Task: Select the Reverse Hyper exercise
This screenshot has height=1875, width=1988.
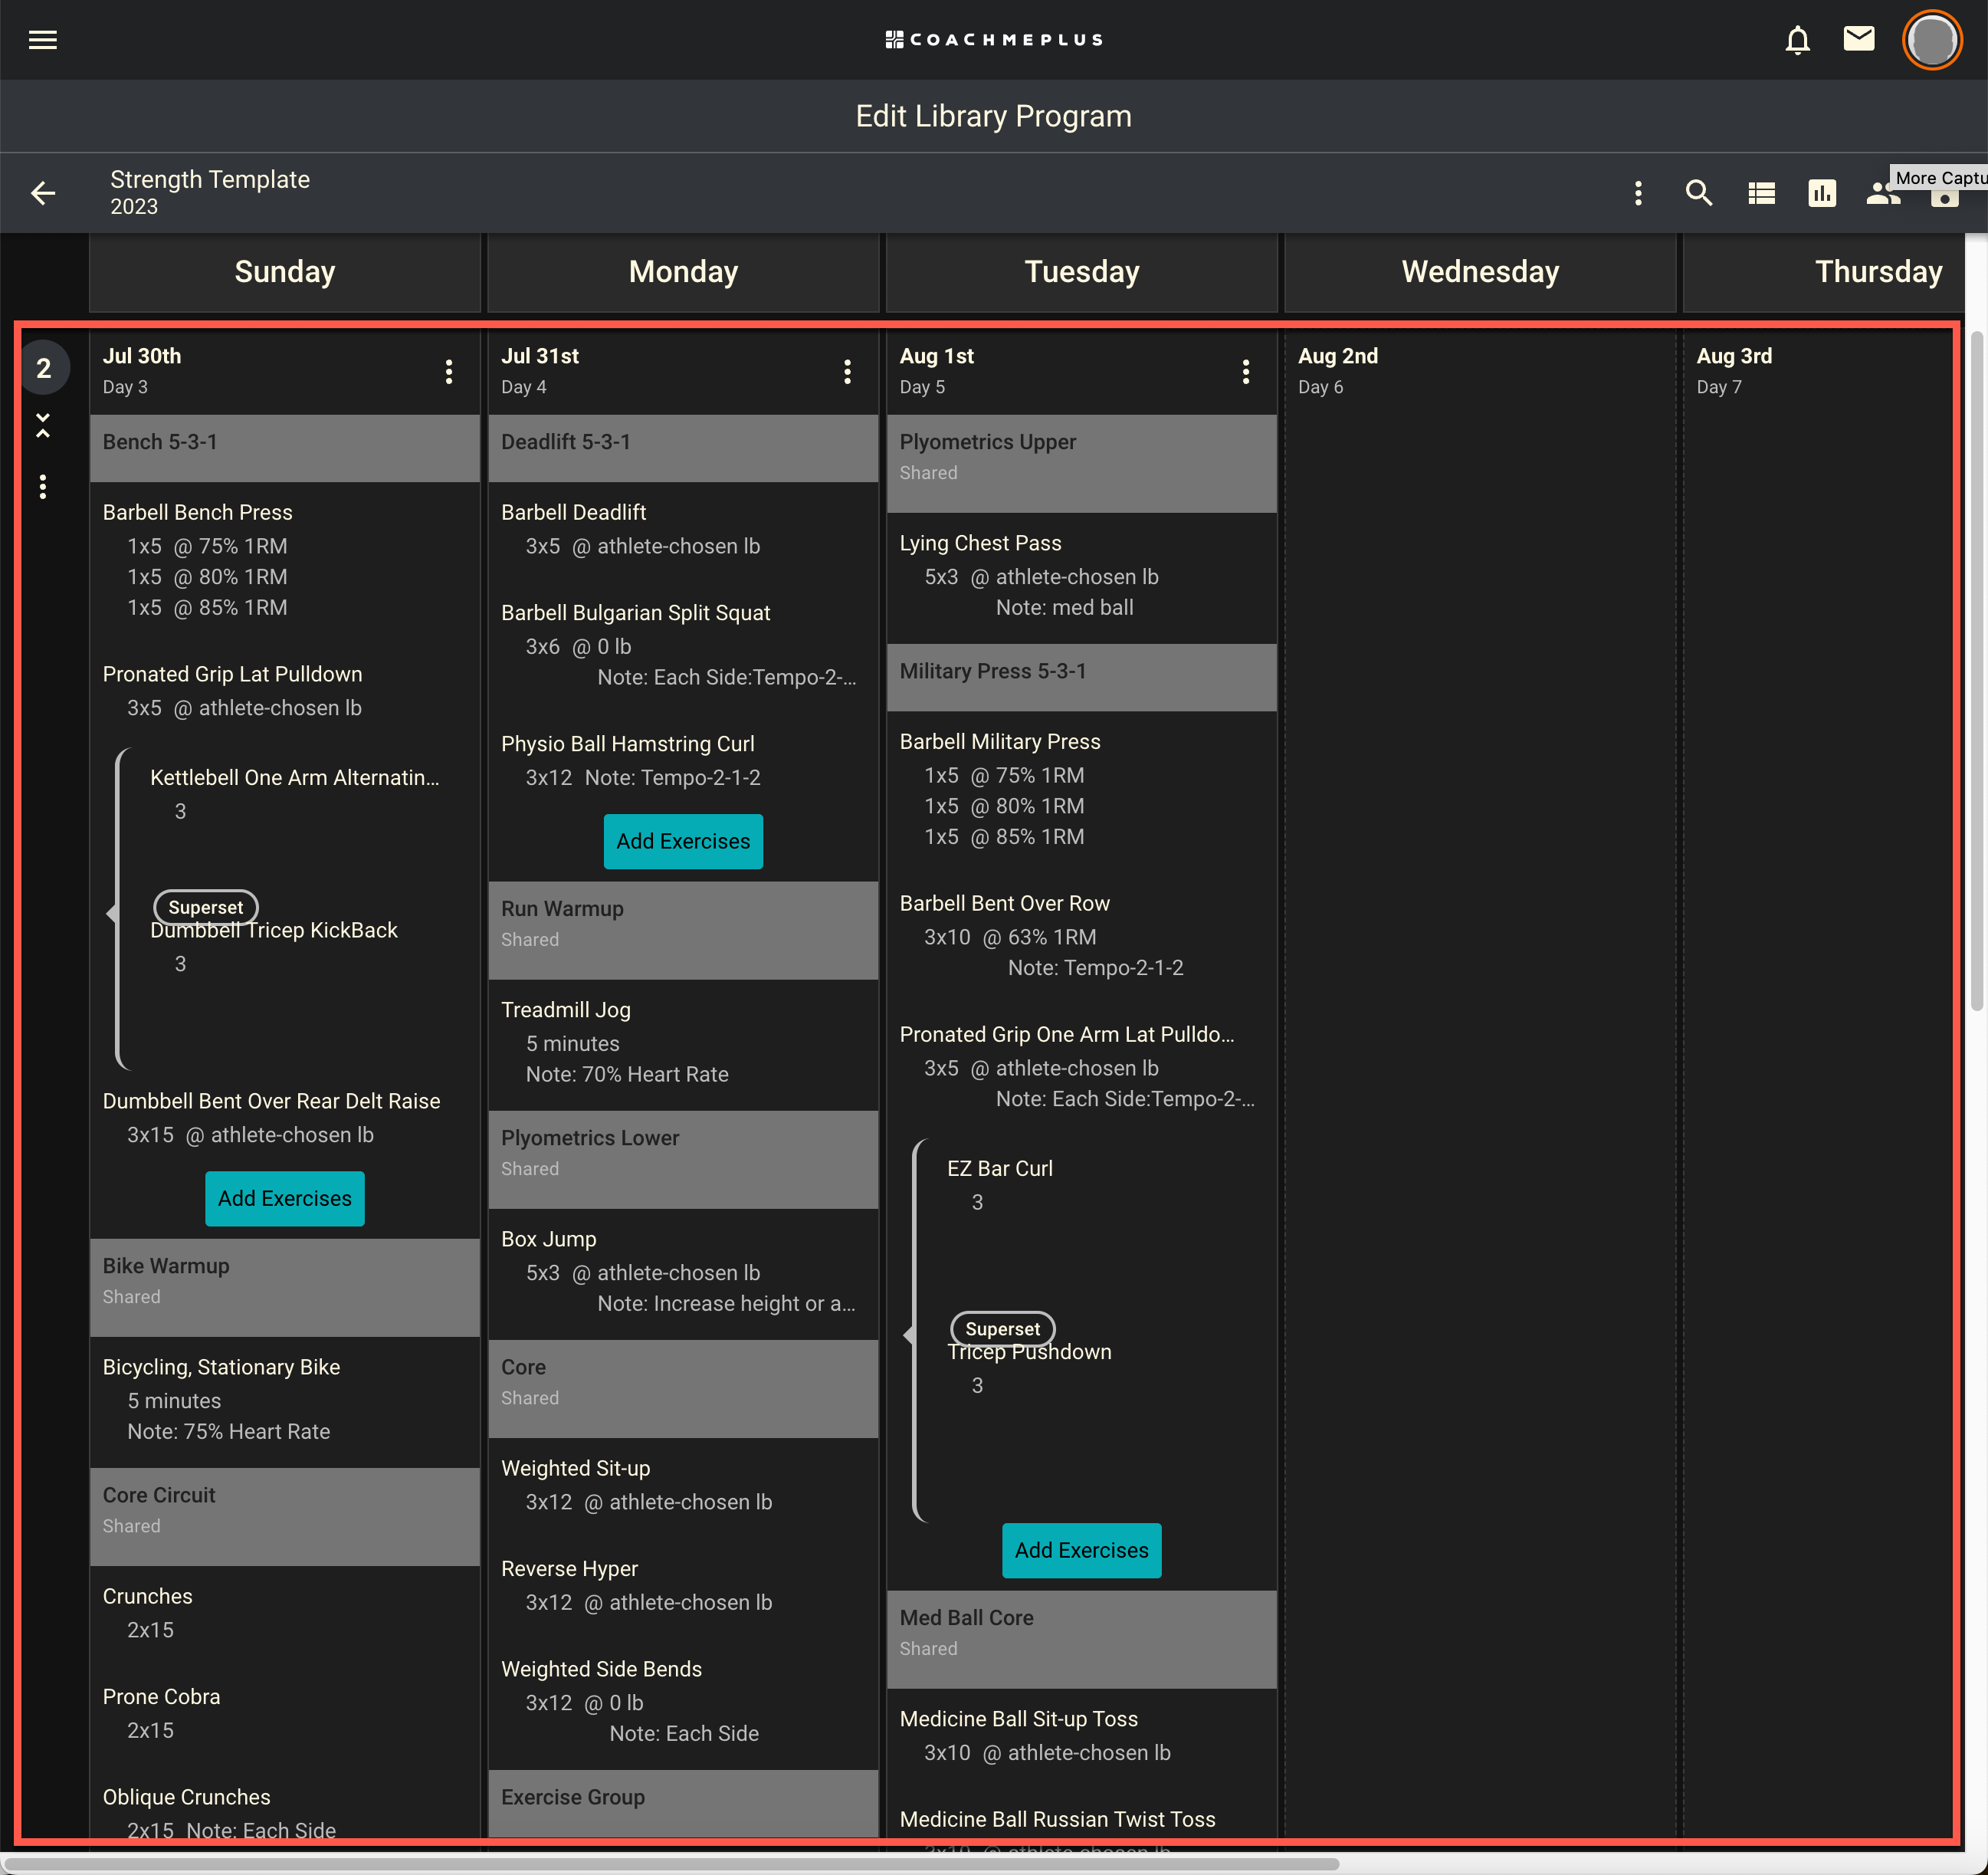Action: (x=570, y=1569)
